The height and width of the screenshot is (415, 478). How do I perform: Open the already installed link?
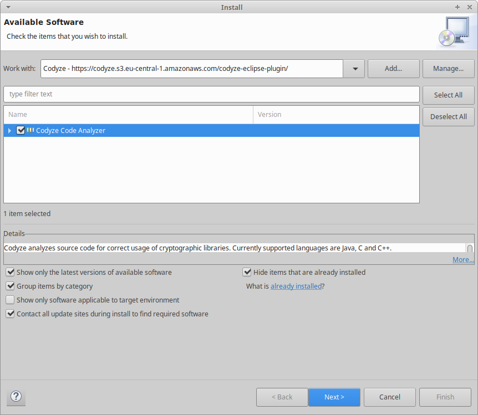[x=296, y=286]
